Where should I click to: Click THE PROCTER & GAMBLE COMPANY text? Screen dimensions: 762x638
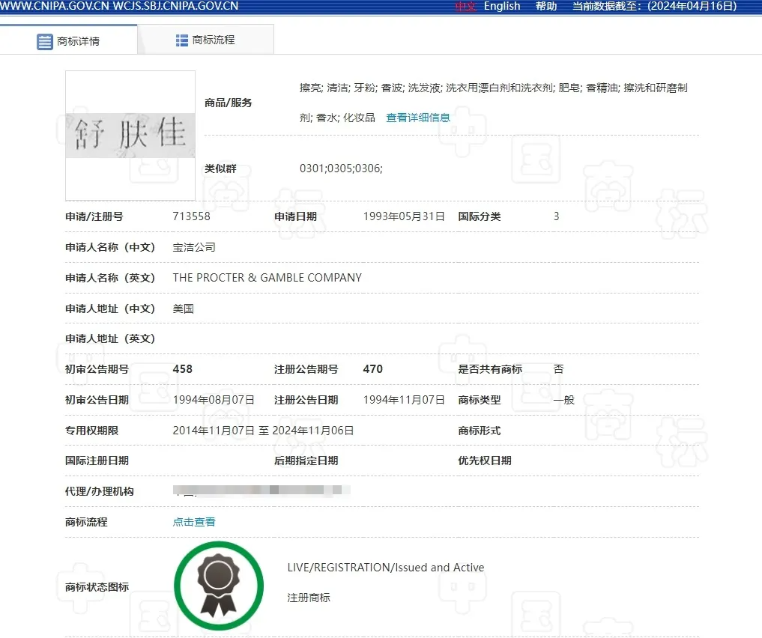point(267,278)
